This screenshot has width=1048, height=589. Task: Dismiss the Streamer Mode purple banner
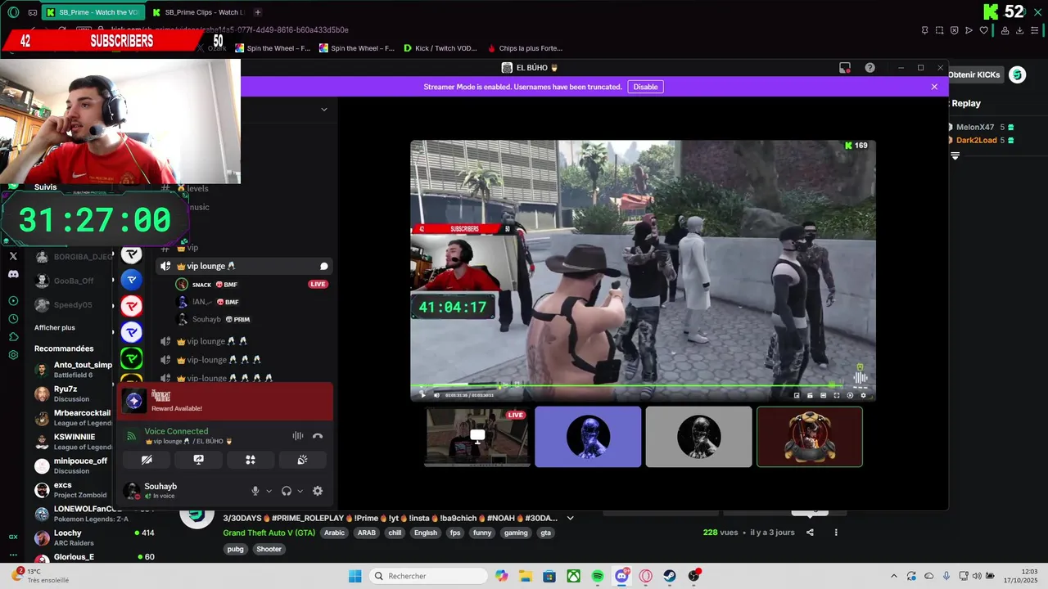coord(934,87)
